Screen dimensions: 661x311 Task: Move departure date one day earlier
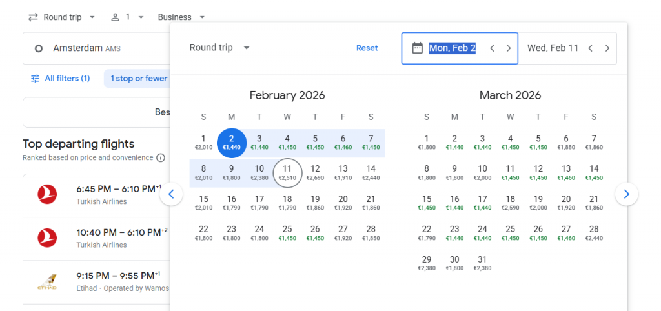pos(492,48)
